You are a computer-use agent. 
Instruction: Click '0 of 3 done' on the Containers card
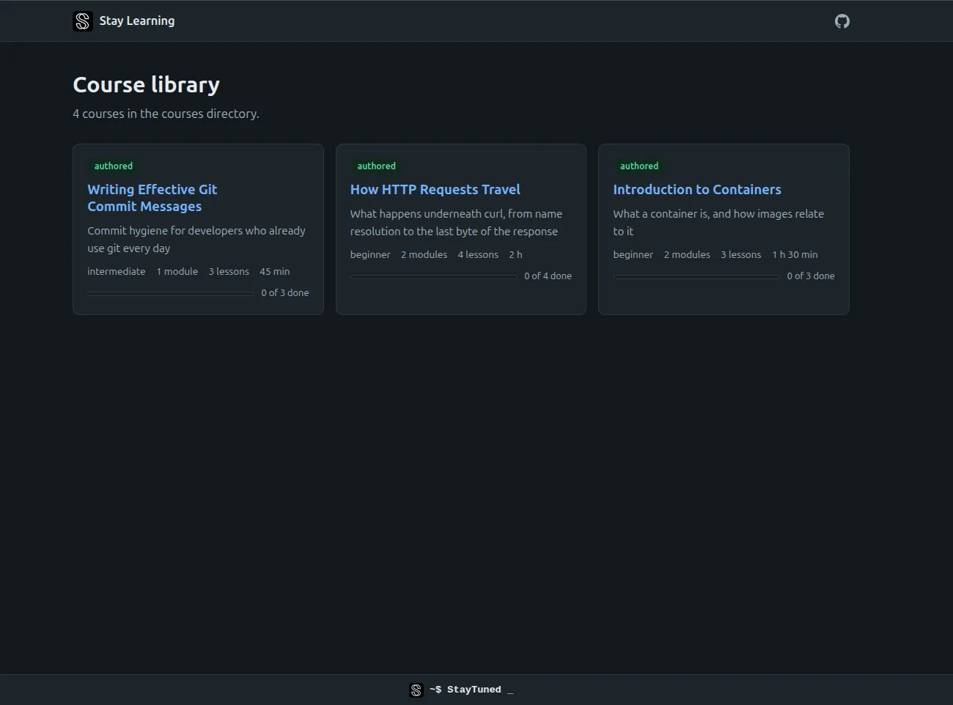(811, 276)
